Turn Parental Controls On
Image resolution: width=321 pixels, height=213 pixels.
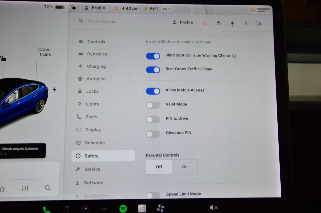(185, 167)
